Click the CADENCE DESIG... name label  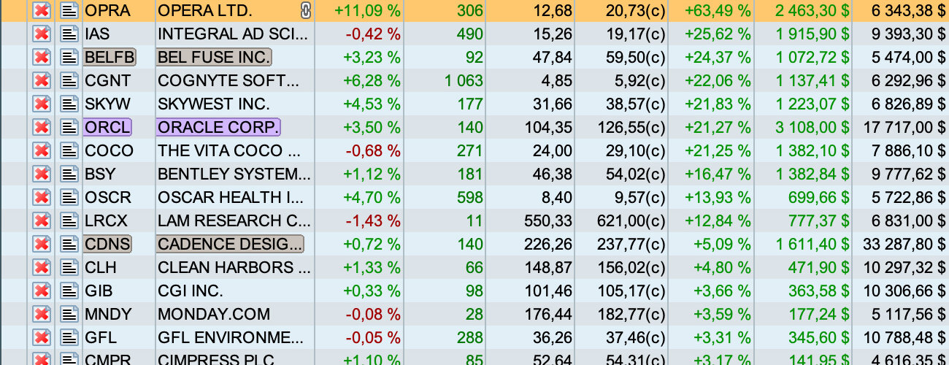230,245
